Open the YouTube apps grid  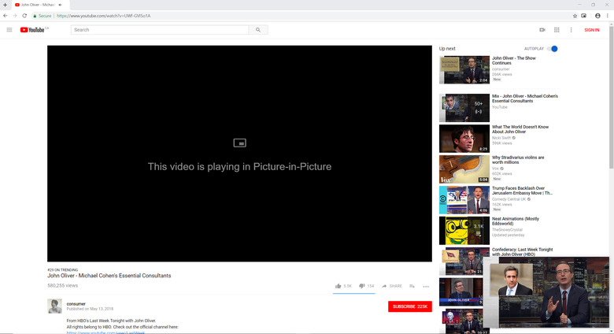[x=557, y=30]
